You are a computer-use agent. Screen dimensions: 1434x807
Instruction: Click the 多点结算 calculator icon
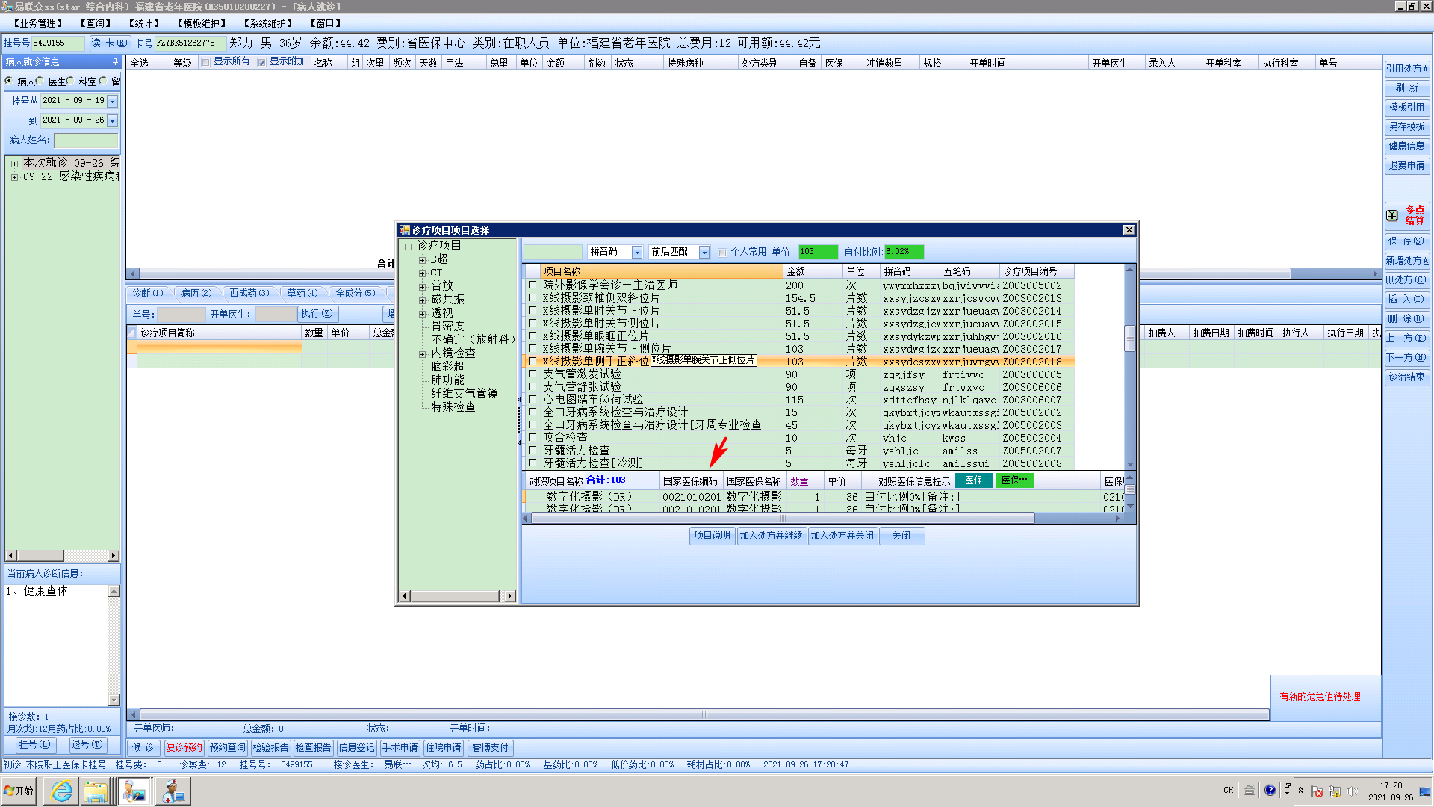pyautogui.click(x=1392, y=215)
